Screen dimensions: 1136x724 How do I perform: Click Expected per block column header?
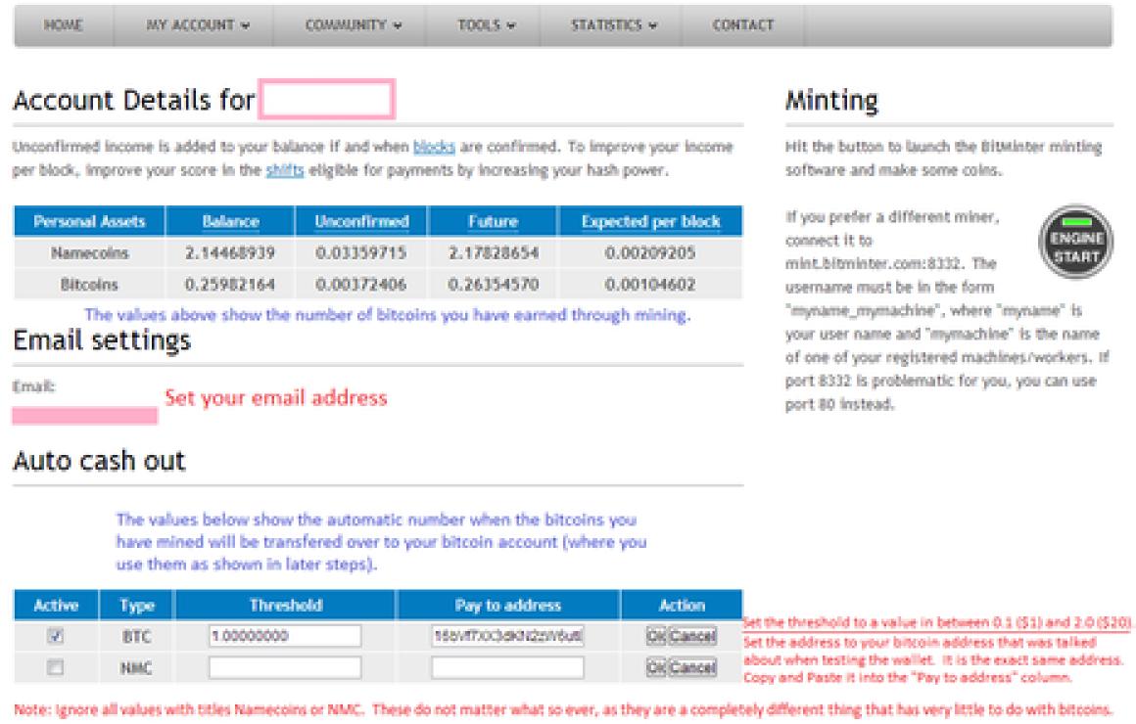pos(650,221)
